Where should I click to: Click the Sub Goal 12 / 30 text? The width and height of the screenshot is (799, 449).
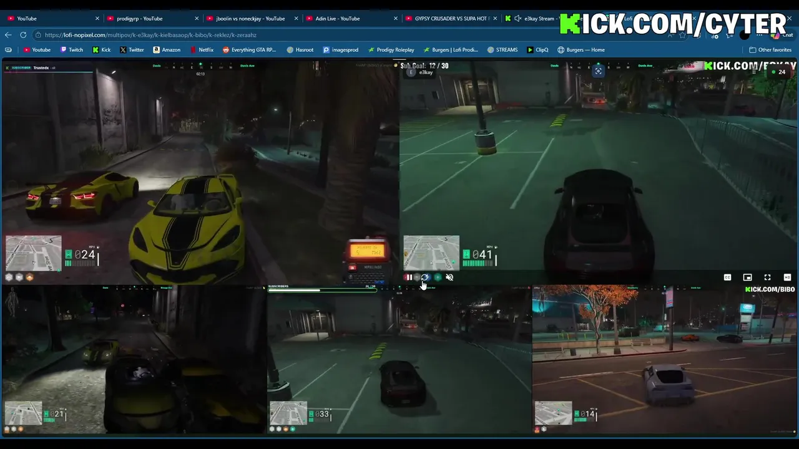click(424, 65)
